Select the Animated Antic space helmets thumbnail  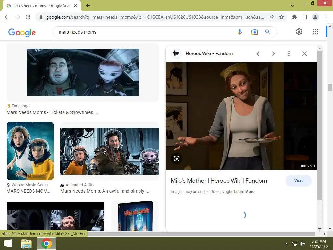pos(110,151)
